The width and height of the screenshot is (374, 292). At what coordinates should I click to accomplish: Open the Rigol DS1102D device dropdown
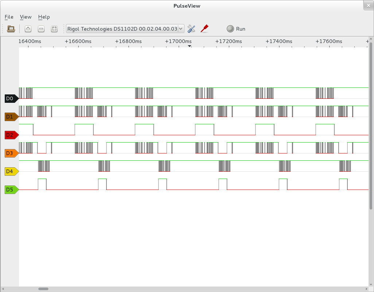pyautogui.click(x=125, y=29)
